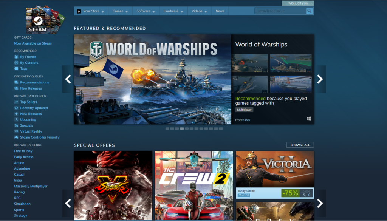View the bridge harbor screenshot thumbnail
The height and width of the screenshot is (221, 387).
click(291, 84)
